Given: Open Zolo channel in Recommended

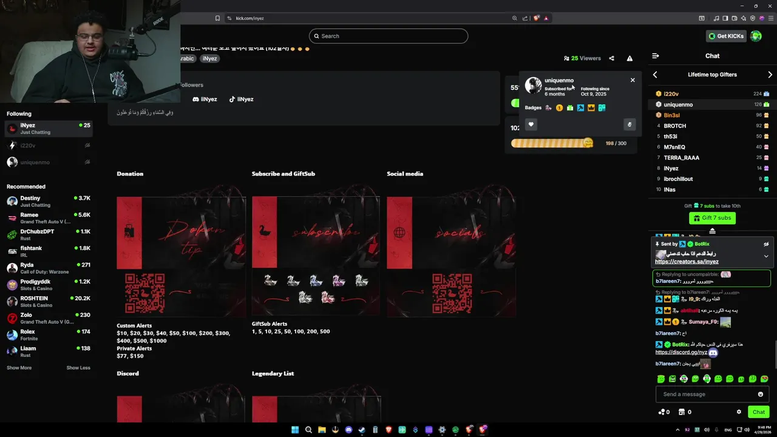Looking at the screenshot, I should click(x=49, y=318).
